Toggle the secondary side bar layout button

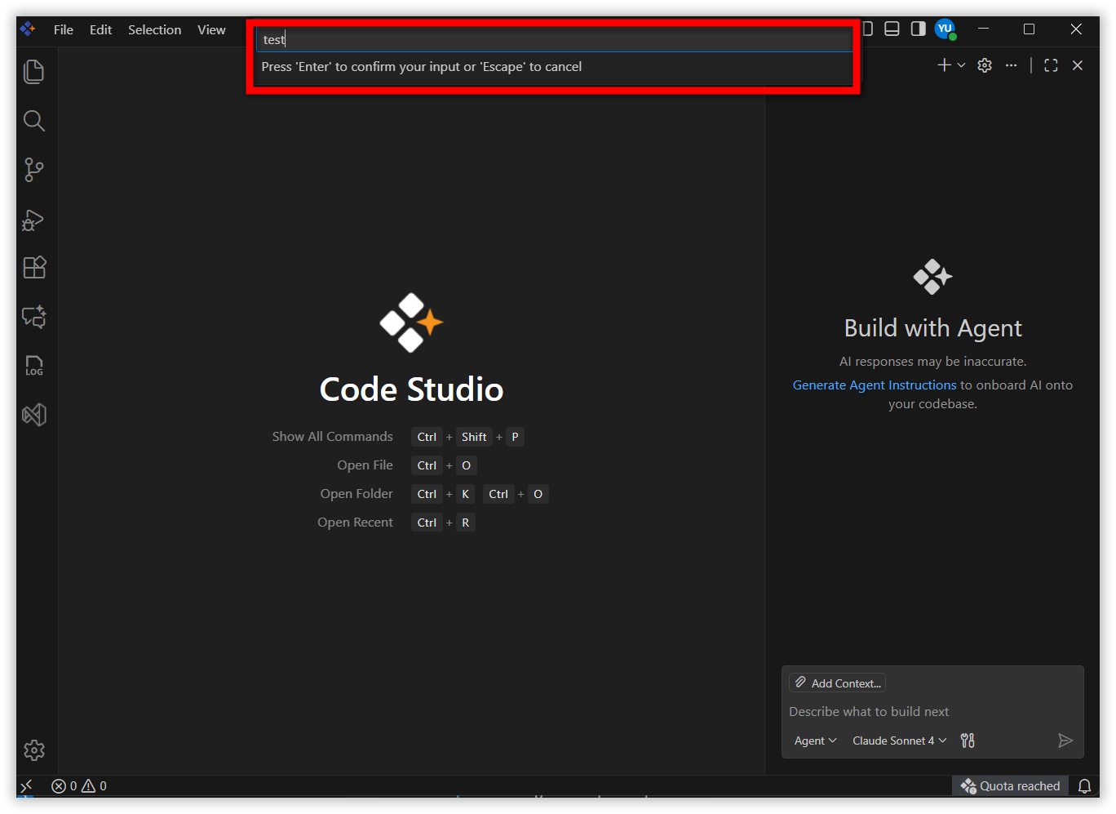tap(918, 29)
